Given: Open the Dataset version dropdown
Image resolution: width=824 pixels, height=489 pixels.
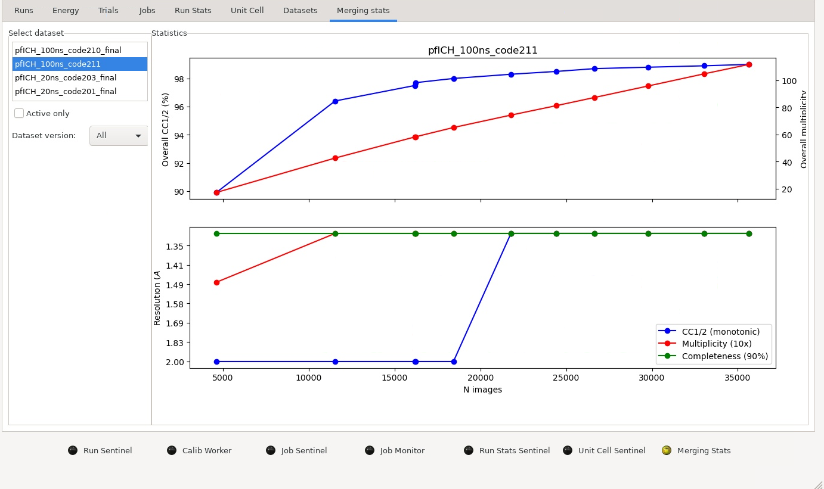Looking at the screenshot, I should (119, 136).
